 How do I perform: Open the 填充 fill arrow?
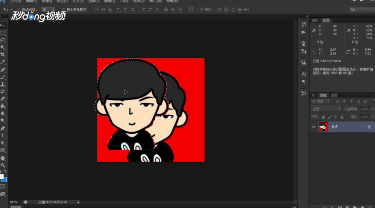pyautogui.click(x=372, y=117)
